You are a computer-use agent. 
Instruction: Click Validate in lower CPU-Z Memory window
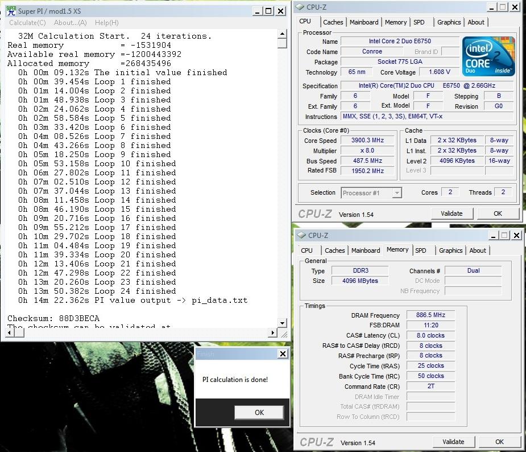click(453, 442)
